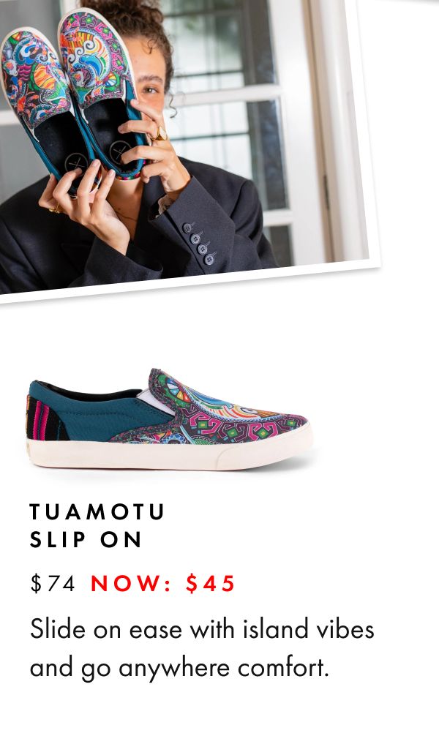439x736 pixels.
Task: Select the original $74 price
Action: (x=53, y=583)
